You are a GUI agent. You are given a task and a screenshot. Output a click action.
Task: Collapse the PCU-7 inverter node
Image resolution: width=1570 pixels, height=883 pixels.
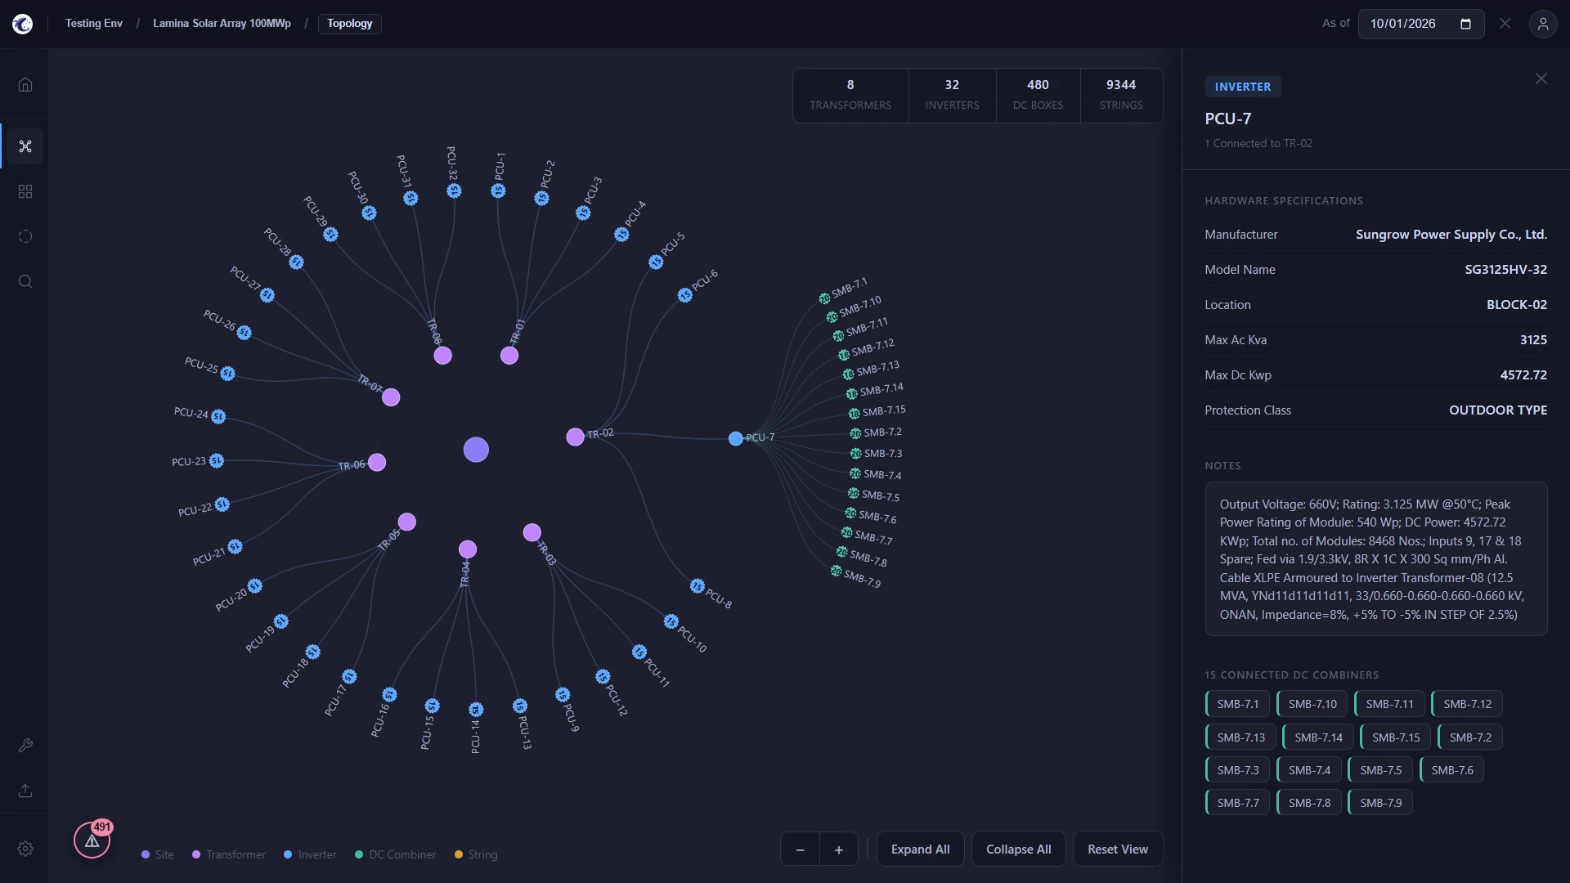736,439
